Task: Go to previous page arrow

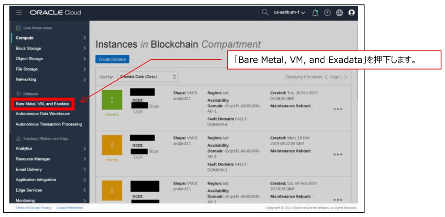Action: 326,77
